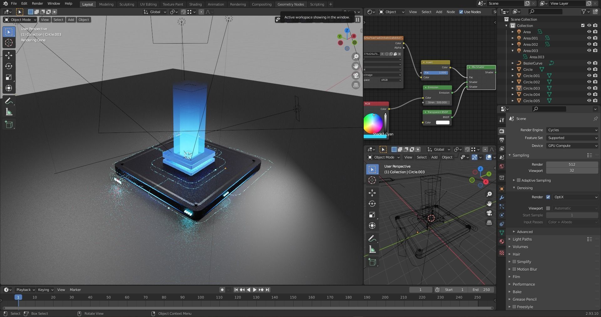This screenshot has width=601, height=317.
Task: Switch perspective/orthographic grid icon in main viewport
Action: click(x=356, y=85)
